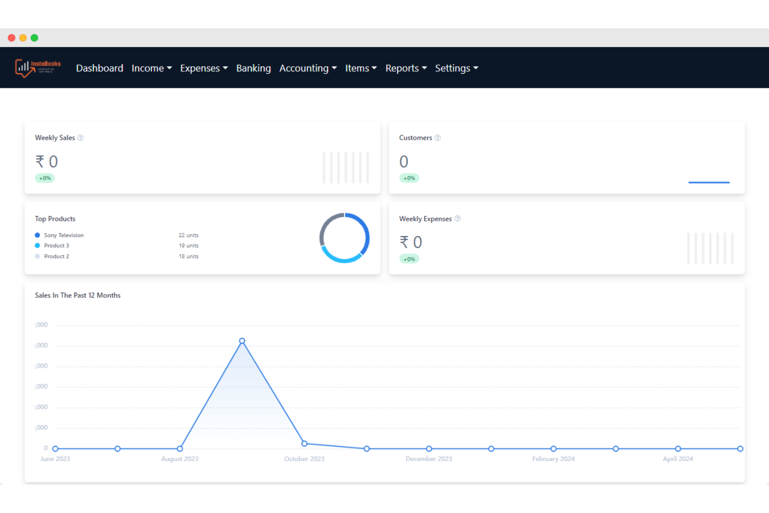This screenshot has height=513, width=769.
Task: Select the Product 3 legend entry
Action: tap(56, 246)
